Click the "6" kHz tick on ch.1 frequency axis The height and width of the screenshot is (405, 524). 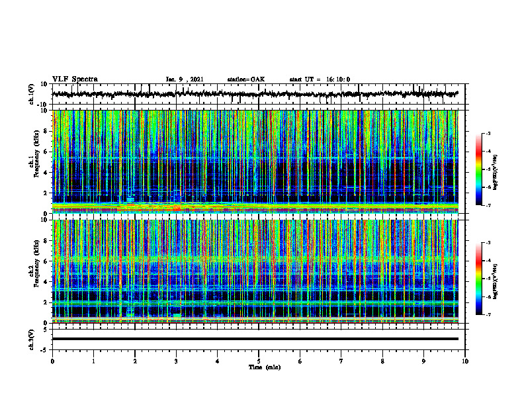click(x=46, y=152)
